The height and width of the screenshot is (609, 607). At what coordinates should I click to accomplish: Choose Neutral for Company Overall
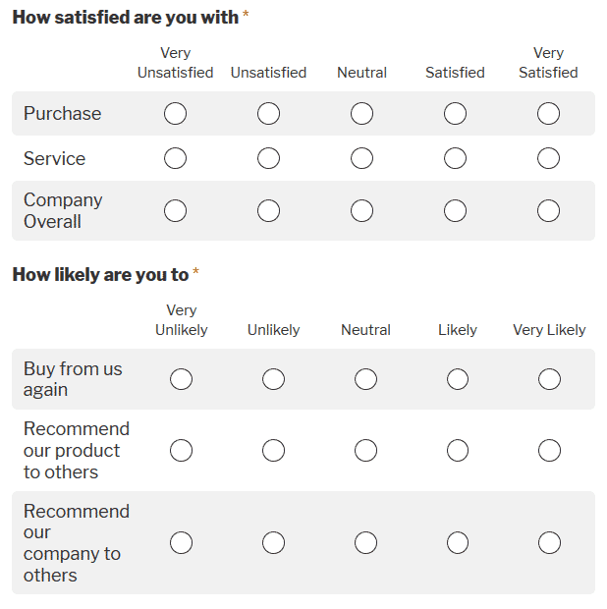361,210
